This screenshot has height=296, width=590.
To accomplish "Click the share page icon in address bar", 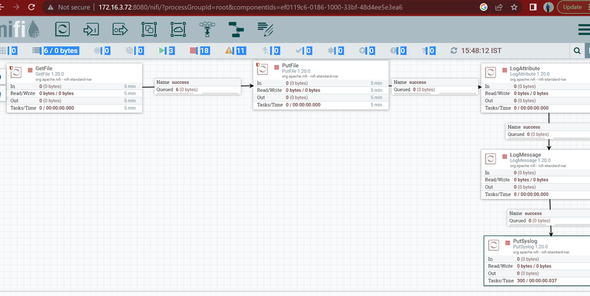I will coord(499,6).
